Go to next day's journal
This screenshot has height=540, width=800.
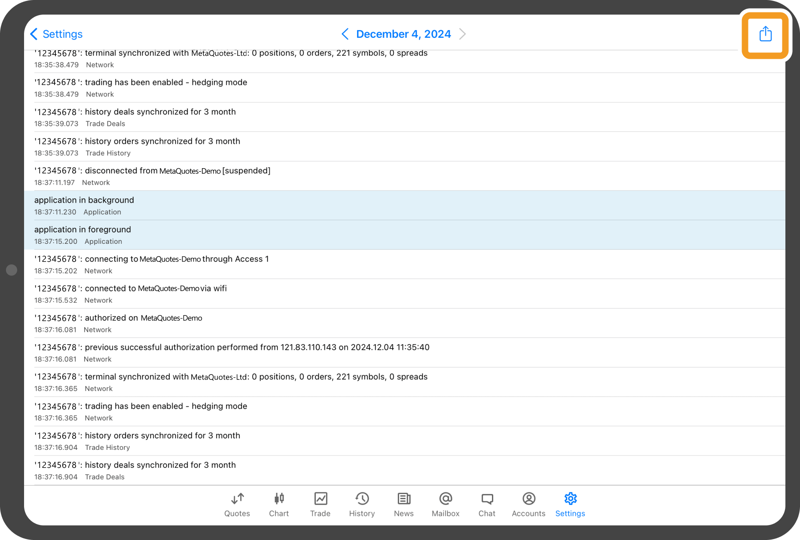tap(462, 34)
